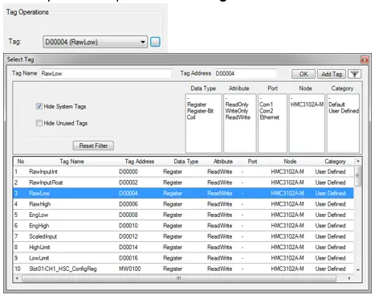Image resolution: width=375 pixels, height=295 pixels.
Task: Sort table by Data Type column header
Action: (x=186, y=162)
